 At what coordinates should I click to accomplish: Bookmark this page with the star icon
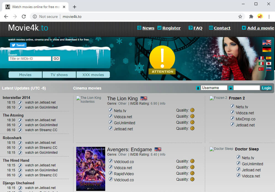pyautogui.click(x=240, y=17)
